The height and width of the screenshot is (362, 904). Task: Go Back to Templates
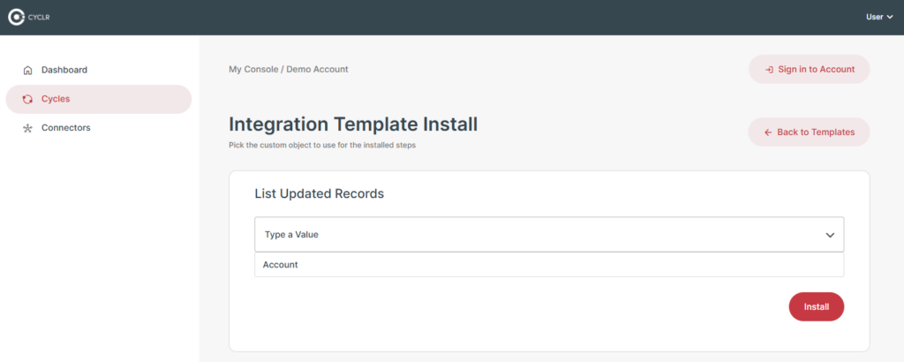point(809,132)
